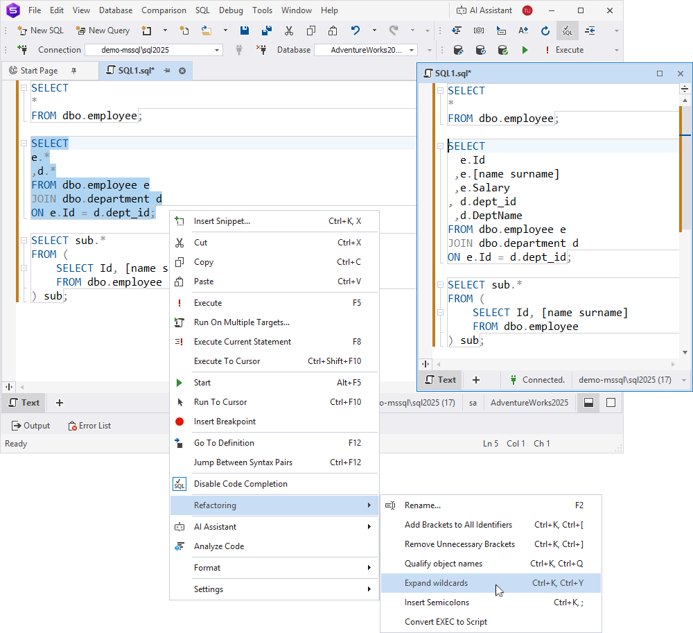Click the Cut scissors icon in toolbar
The width and height of the screenshot is (693, 633).
point(289,31)
